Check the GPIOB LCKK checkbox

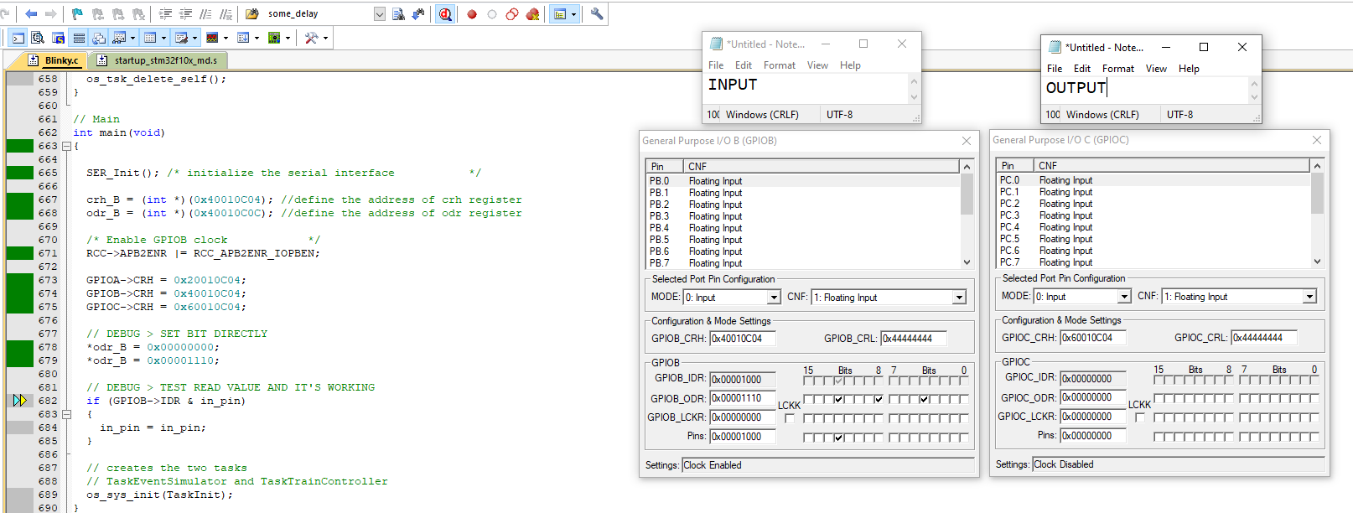[x=790, y=418]
